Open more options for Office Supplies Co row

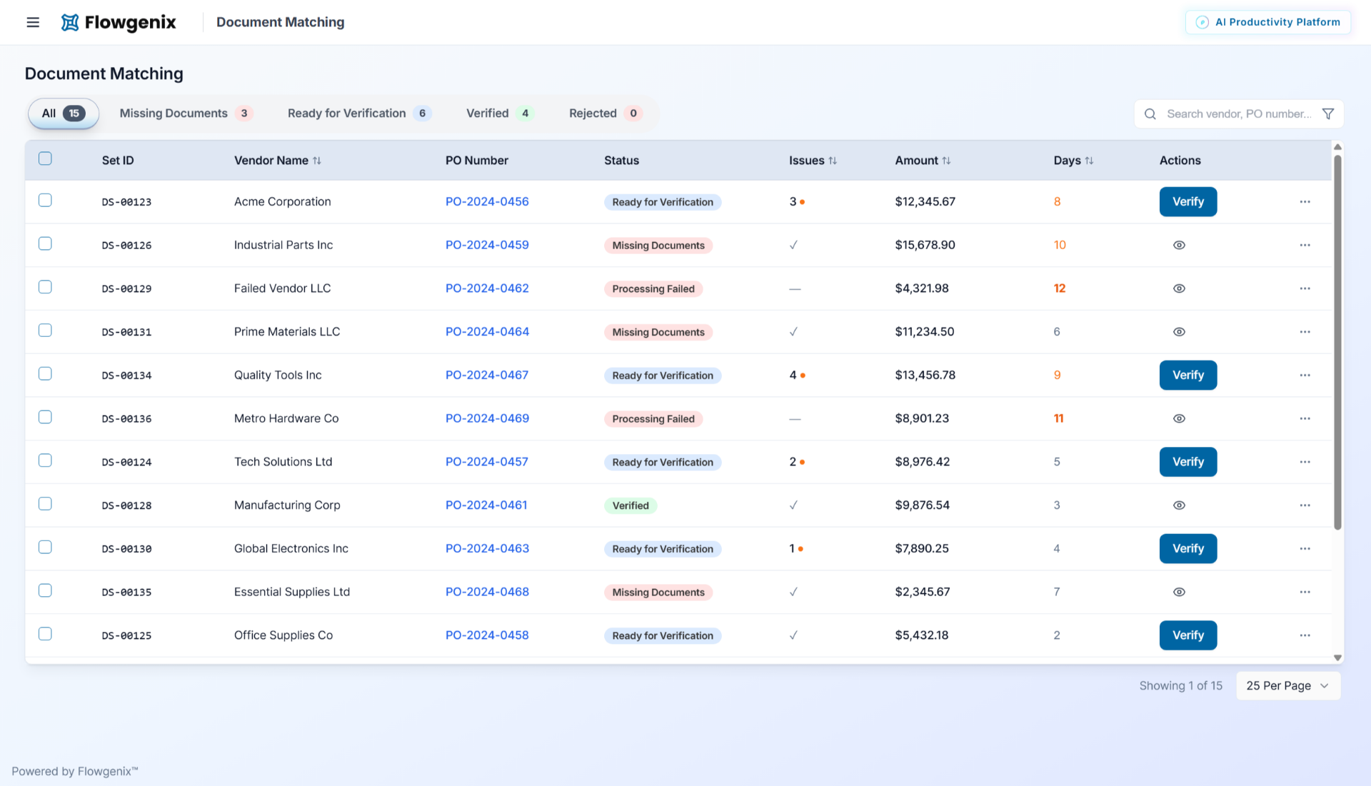coord(1305,635)
